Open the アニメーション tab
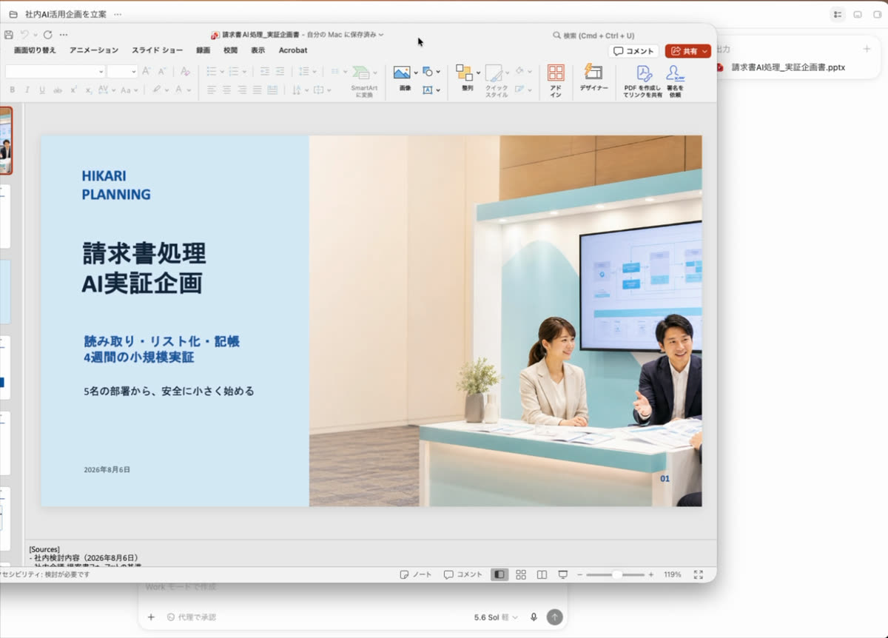The width and height of the screenshot is (888, 638). click(94, 50)
